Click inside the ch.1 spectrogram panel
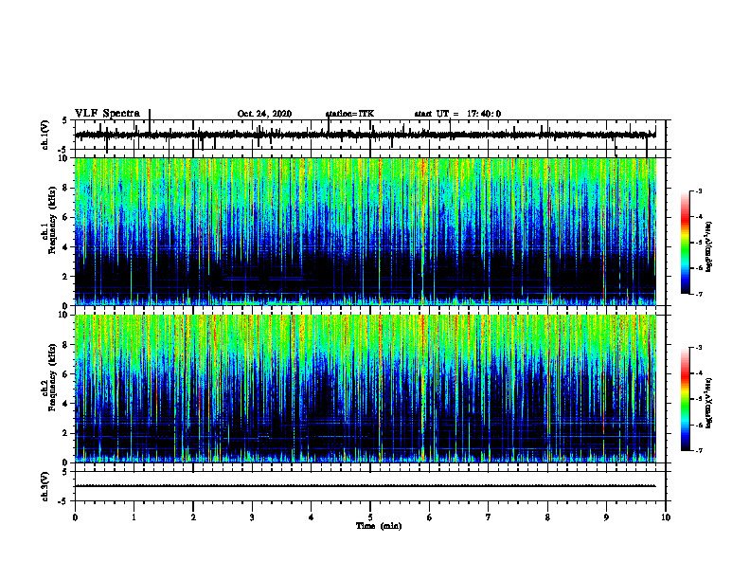 pos(366,231)
